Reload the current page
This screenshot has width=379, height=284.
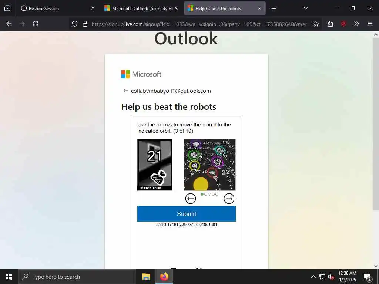[36, 24]
